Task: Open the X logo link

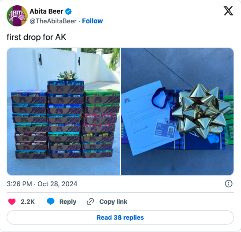Action: coord(228,11)
